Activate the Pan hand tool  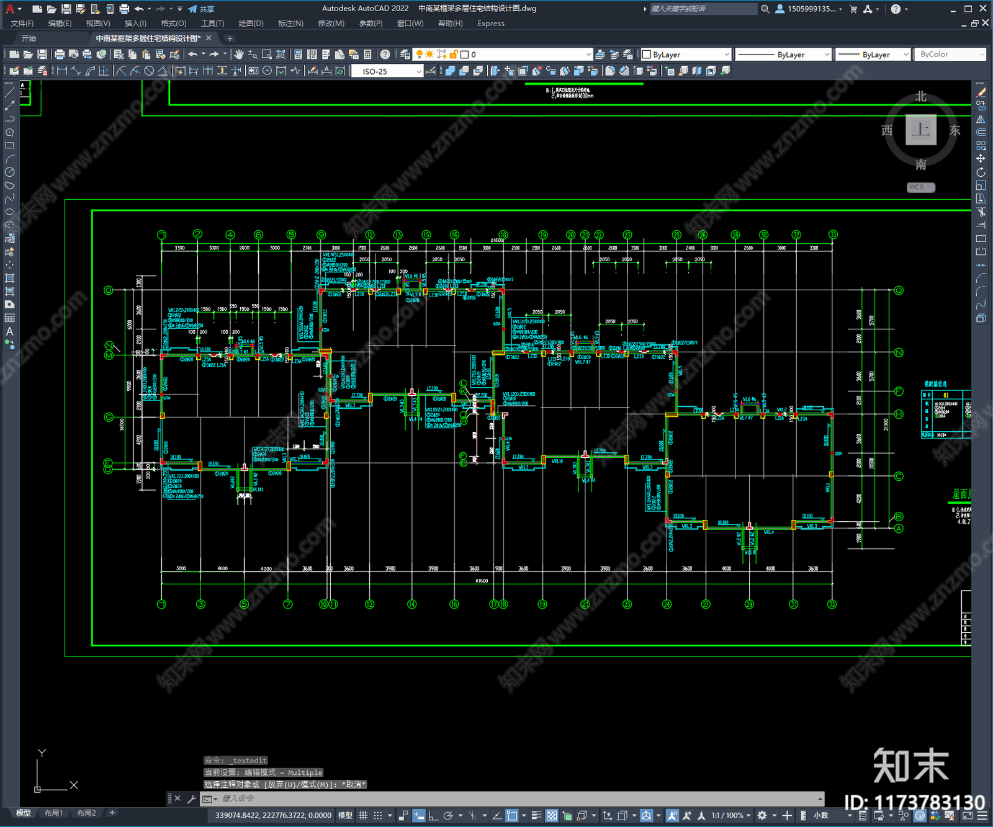[239, 55]
